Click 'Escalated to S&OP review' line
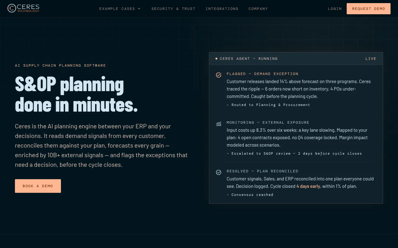Viewport: 398px width, 248px height. click(294, 153)
